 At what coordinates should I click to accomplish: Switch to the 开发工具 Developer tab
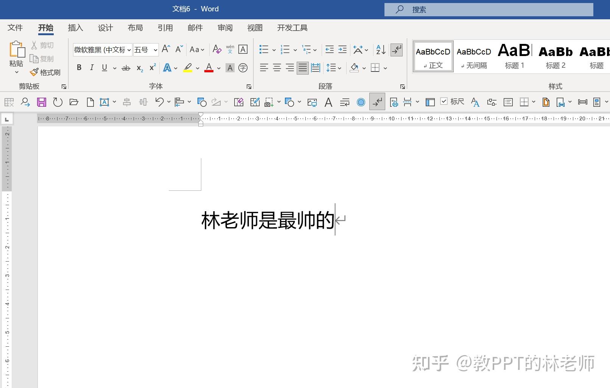click(x=293, y=28)
